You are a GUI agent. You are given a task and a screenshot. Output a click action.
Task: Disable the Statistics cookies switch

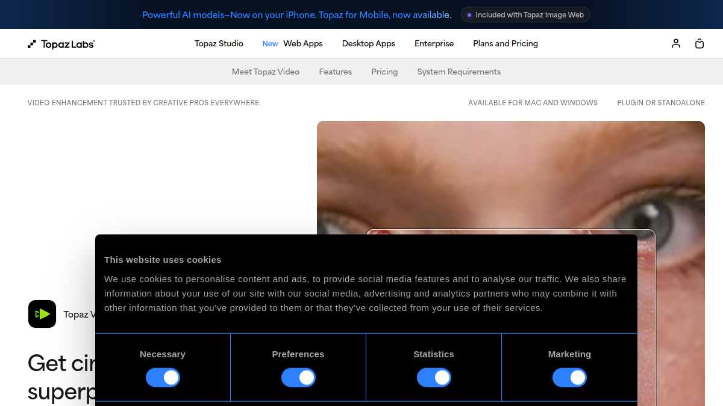434,378
